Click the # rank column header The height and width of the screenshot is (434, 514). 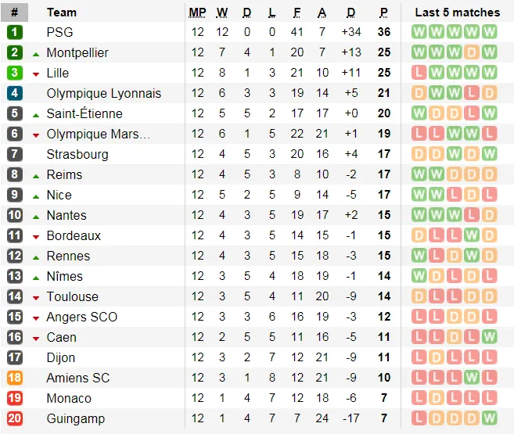(15, 13)
